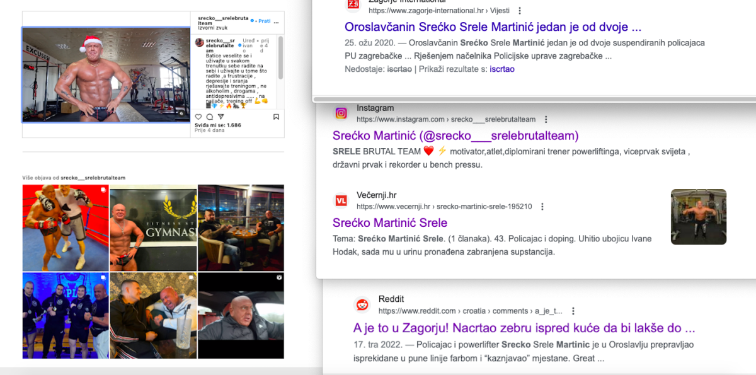The image size is (756, 375).
Task: Click the Reddit favicon in search results
Action: tap(362, 304)
